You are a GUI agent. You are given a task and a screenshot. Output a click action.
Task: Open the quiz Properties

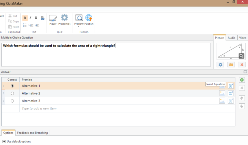(x=65, y=20)
